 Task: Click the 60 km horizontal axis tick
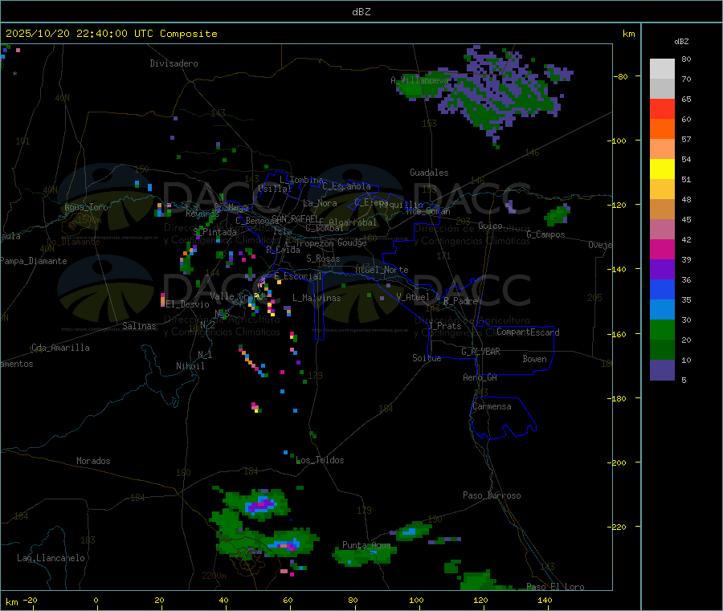(288, 600)
